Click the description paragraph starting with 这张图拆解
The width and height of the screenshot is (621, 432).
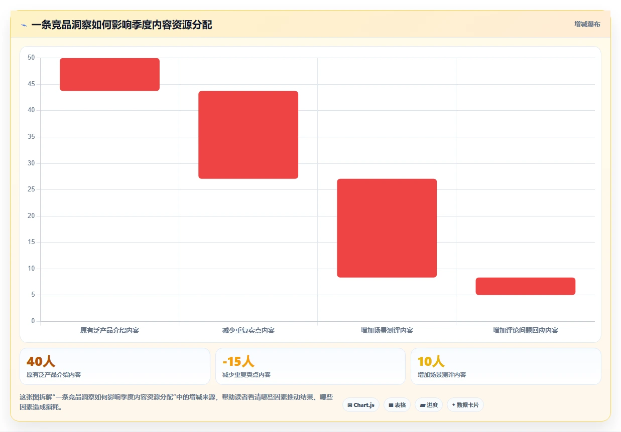coord(176,402)
